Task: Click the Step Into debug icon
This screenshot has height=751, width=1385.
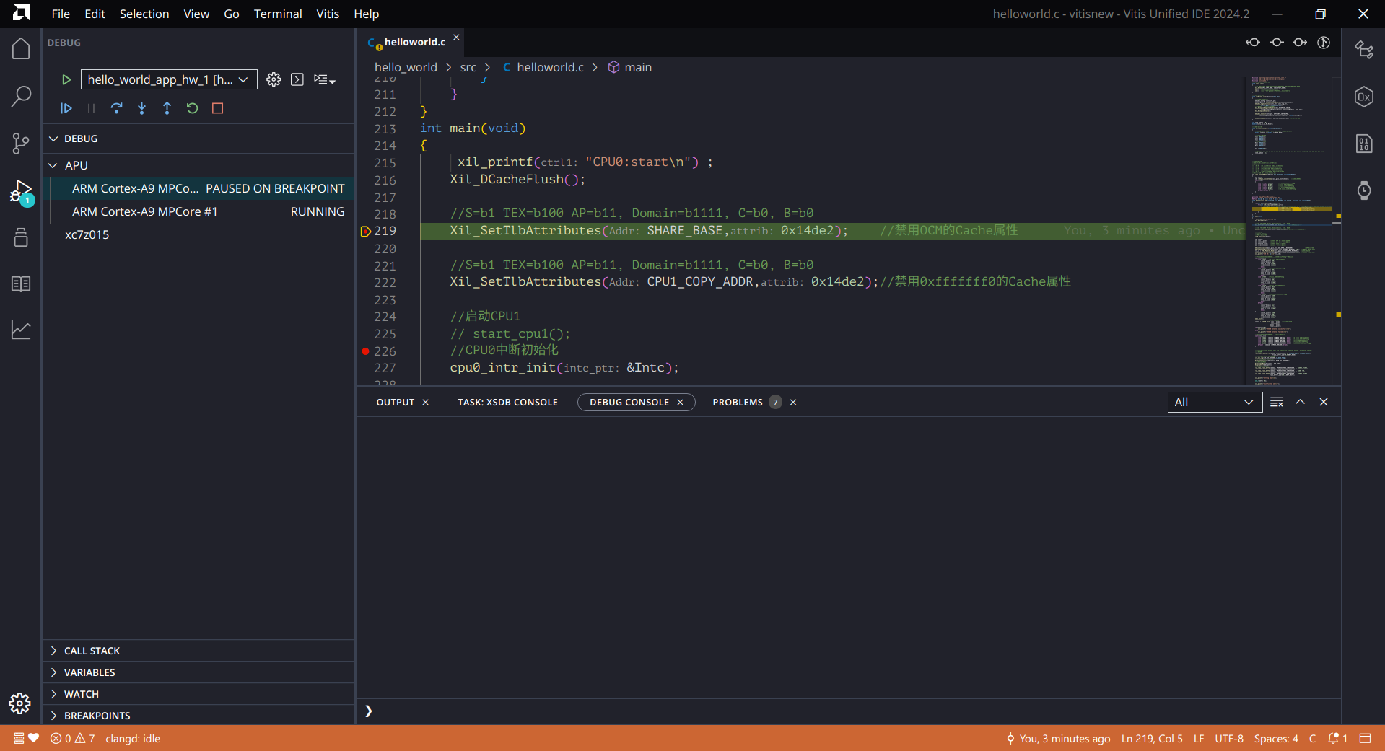Action: coord(141,108)
